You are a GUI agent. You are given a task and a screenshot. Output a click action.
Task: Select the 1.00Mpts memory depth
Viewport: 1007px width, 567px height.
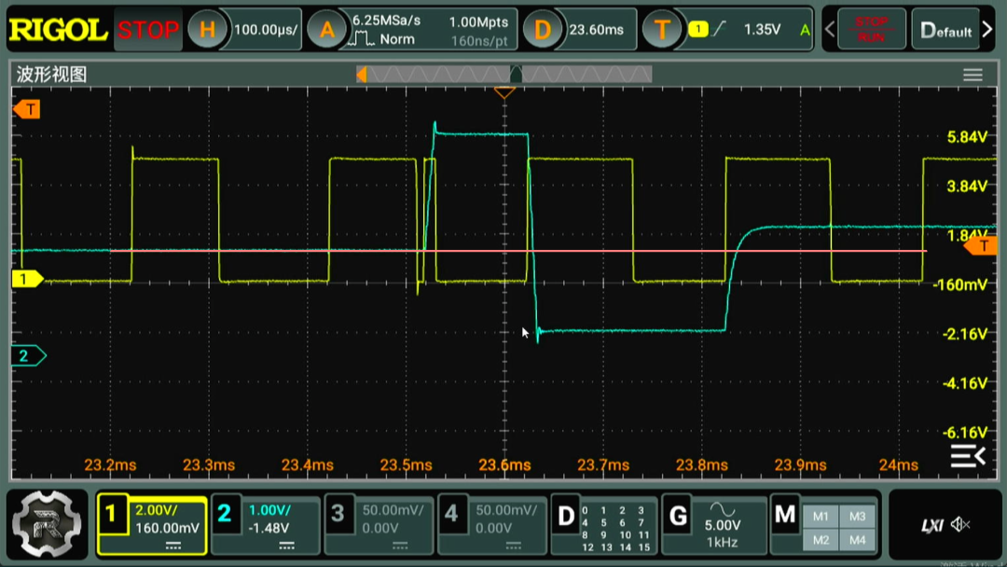478,21
